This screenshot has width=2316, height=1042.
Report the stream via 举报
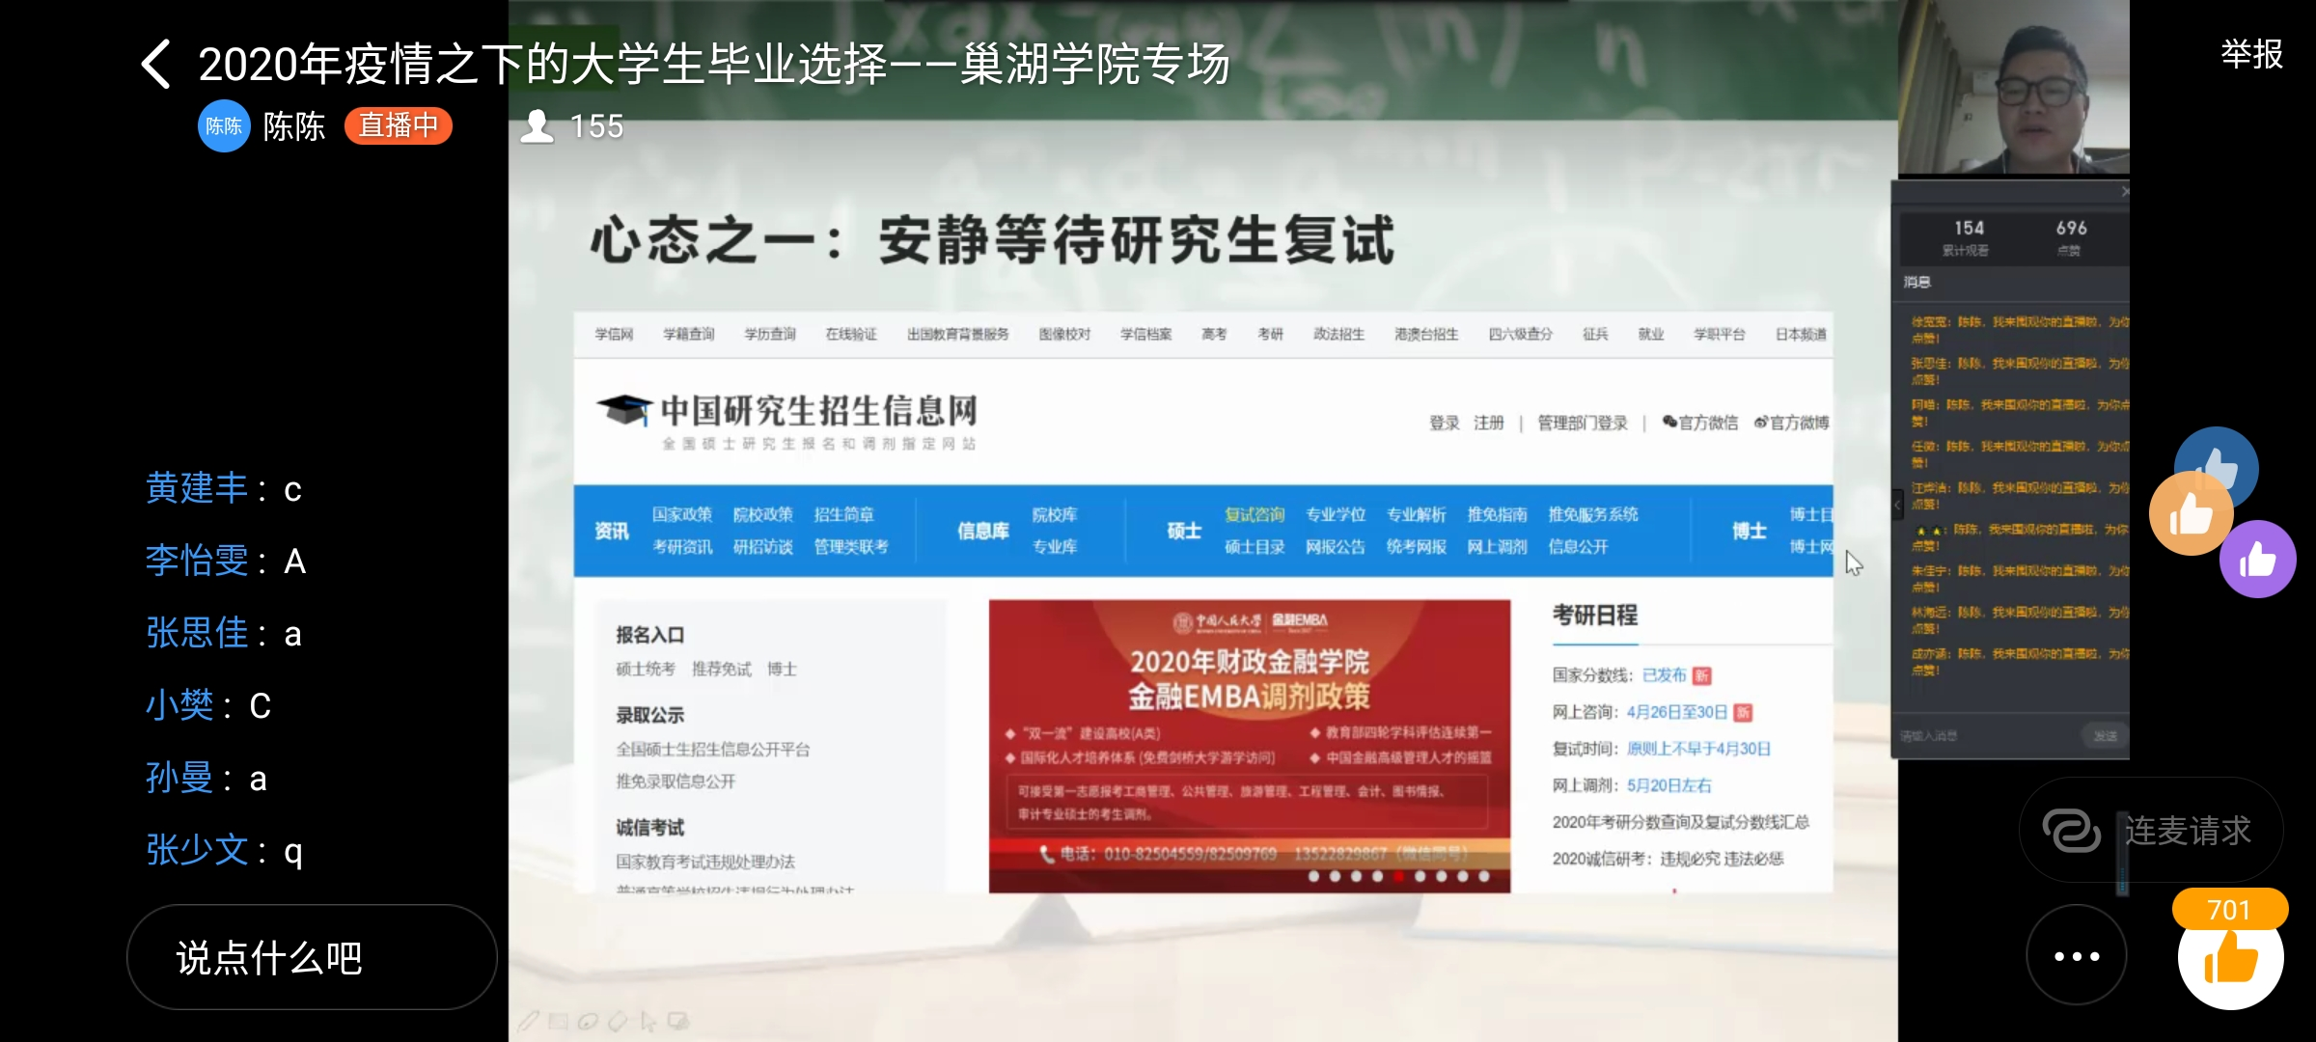pyautogui.click(x=2251, y=54)
